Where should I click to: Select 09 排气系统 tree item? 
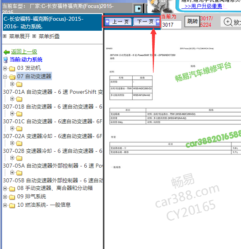point(32,197)
